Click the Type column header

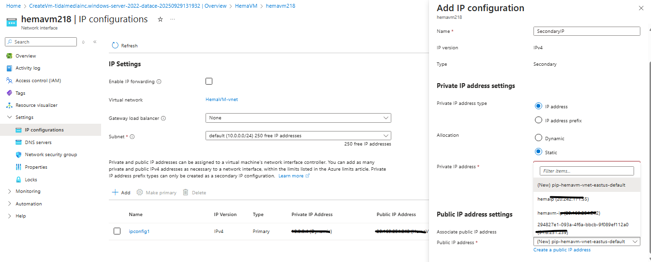(x=258, y=214)
